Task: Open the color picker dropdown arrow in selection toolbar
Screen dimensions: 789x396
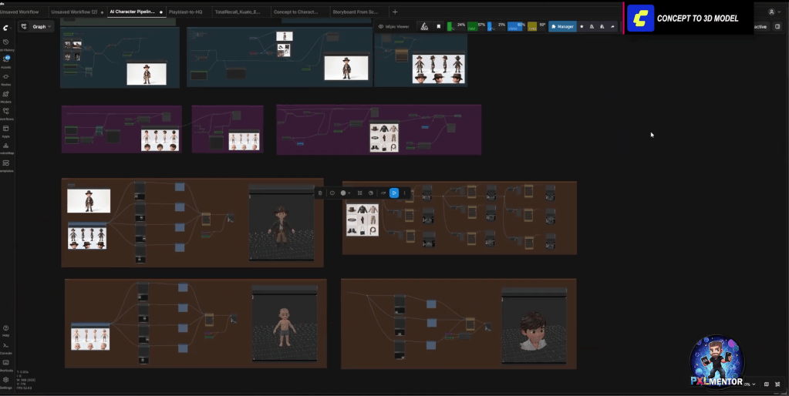Action: point(349,193)
